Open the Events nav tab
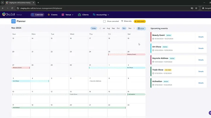Image resolution: width=211 pixels, height=118 pixels. 52,15
